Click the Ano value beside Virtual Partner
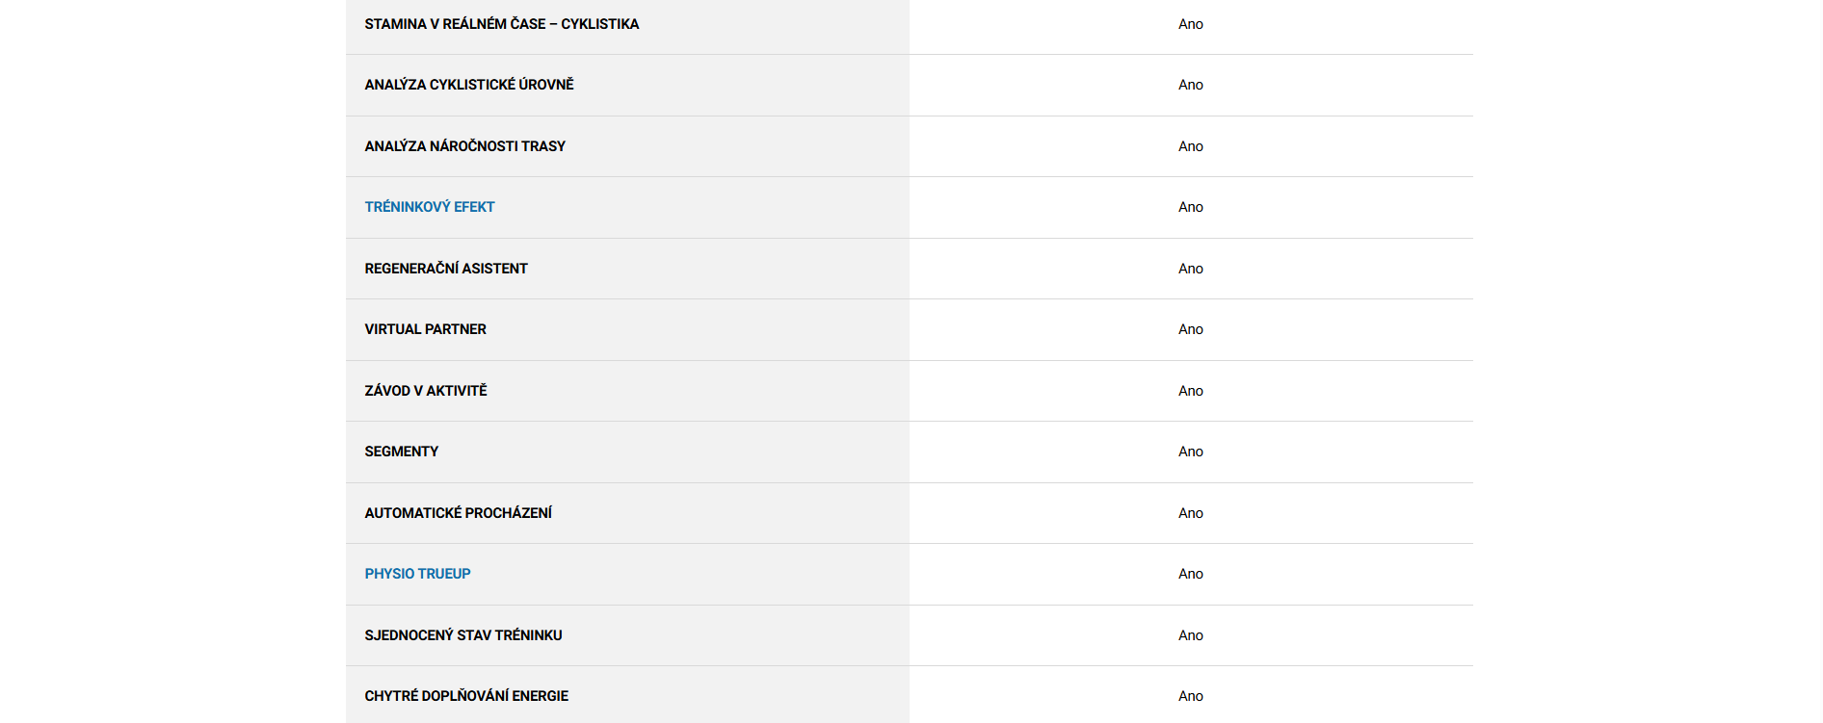 1190,329
